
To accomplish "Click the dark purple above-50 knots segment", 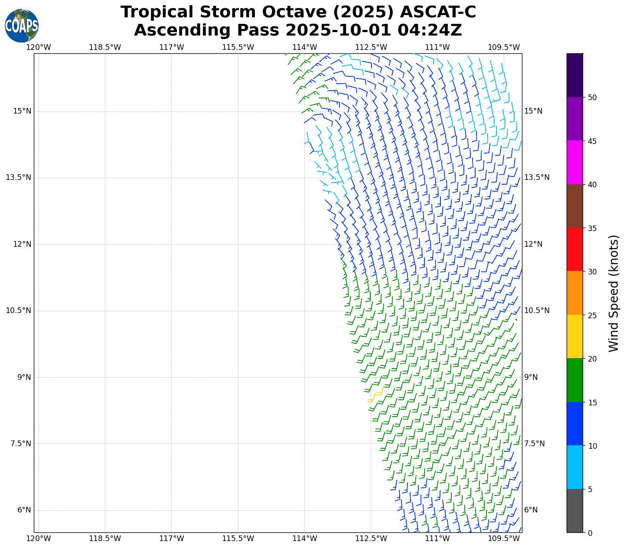I will click(x=574, y=75).
